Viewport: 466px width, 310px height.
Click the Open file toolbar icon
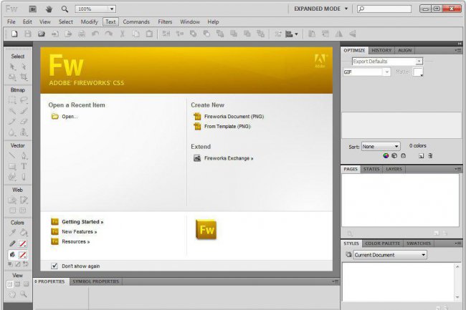42,34
